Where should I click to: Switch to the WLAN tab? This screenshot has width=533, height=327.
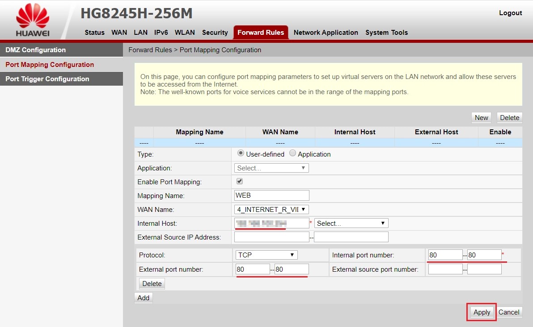(x=185, y=32)
